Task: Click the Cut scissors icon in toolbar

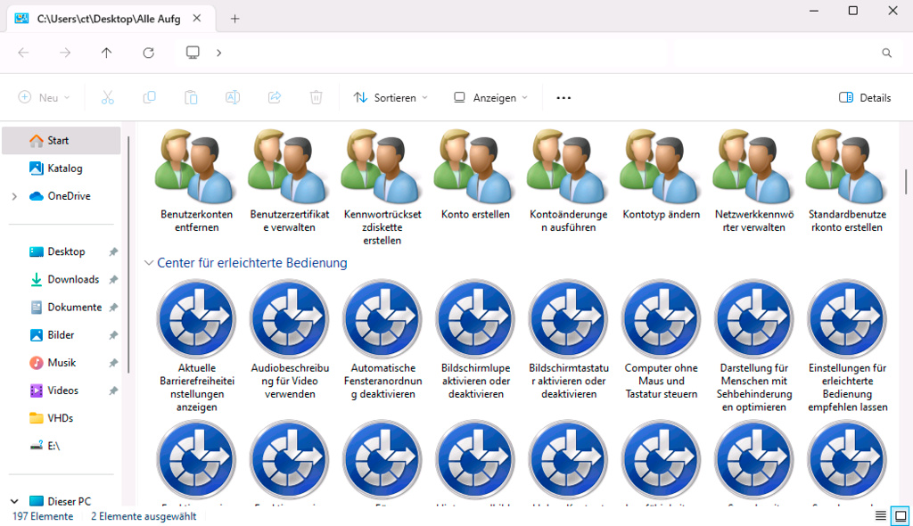Action: pos(108,98)
